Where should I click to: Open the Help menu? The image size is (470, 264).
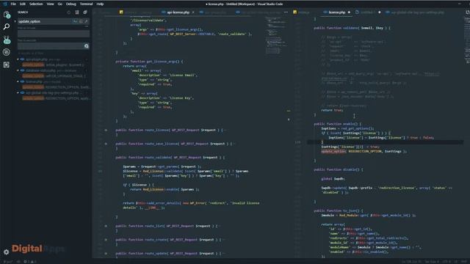tap(100, 4)
